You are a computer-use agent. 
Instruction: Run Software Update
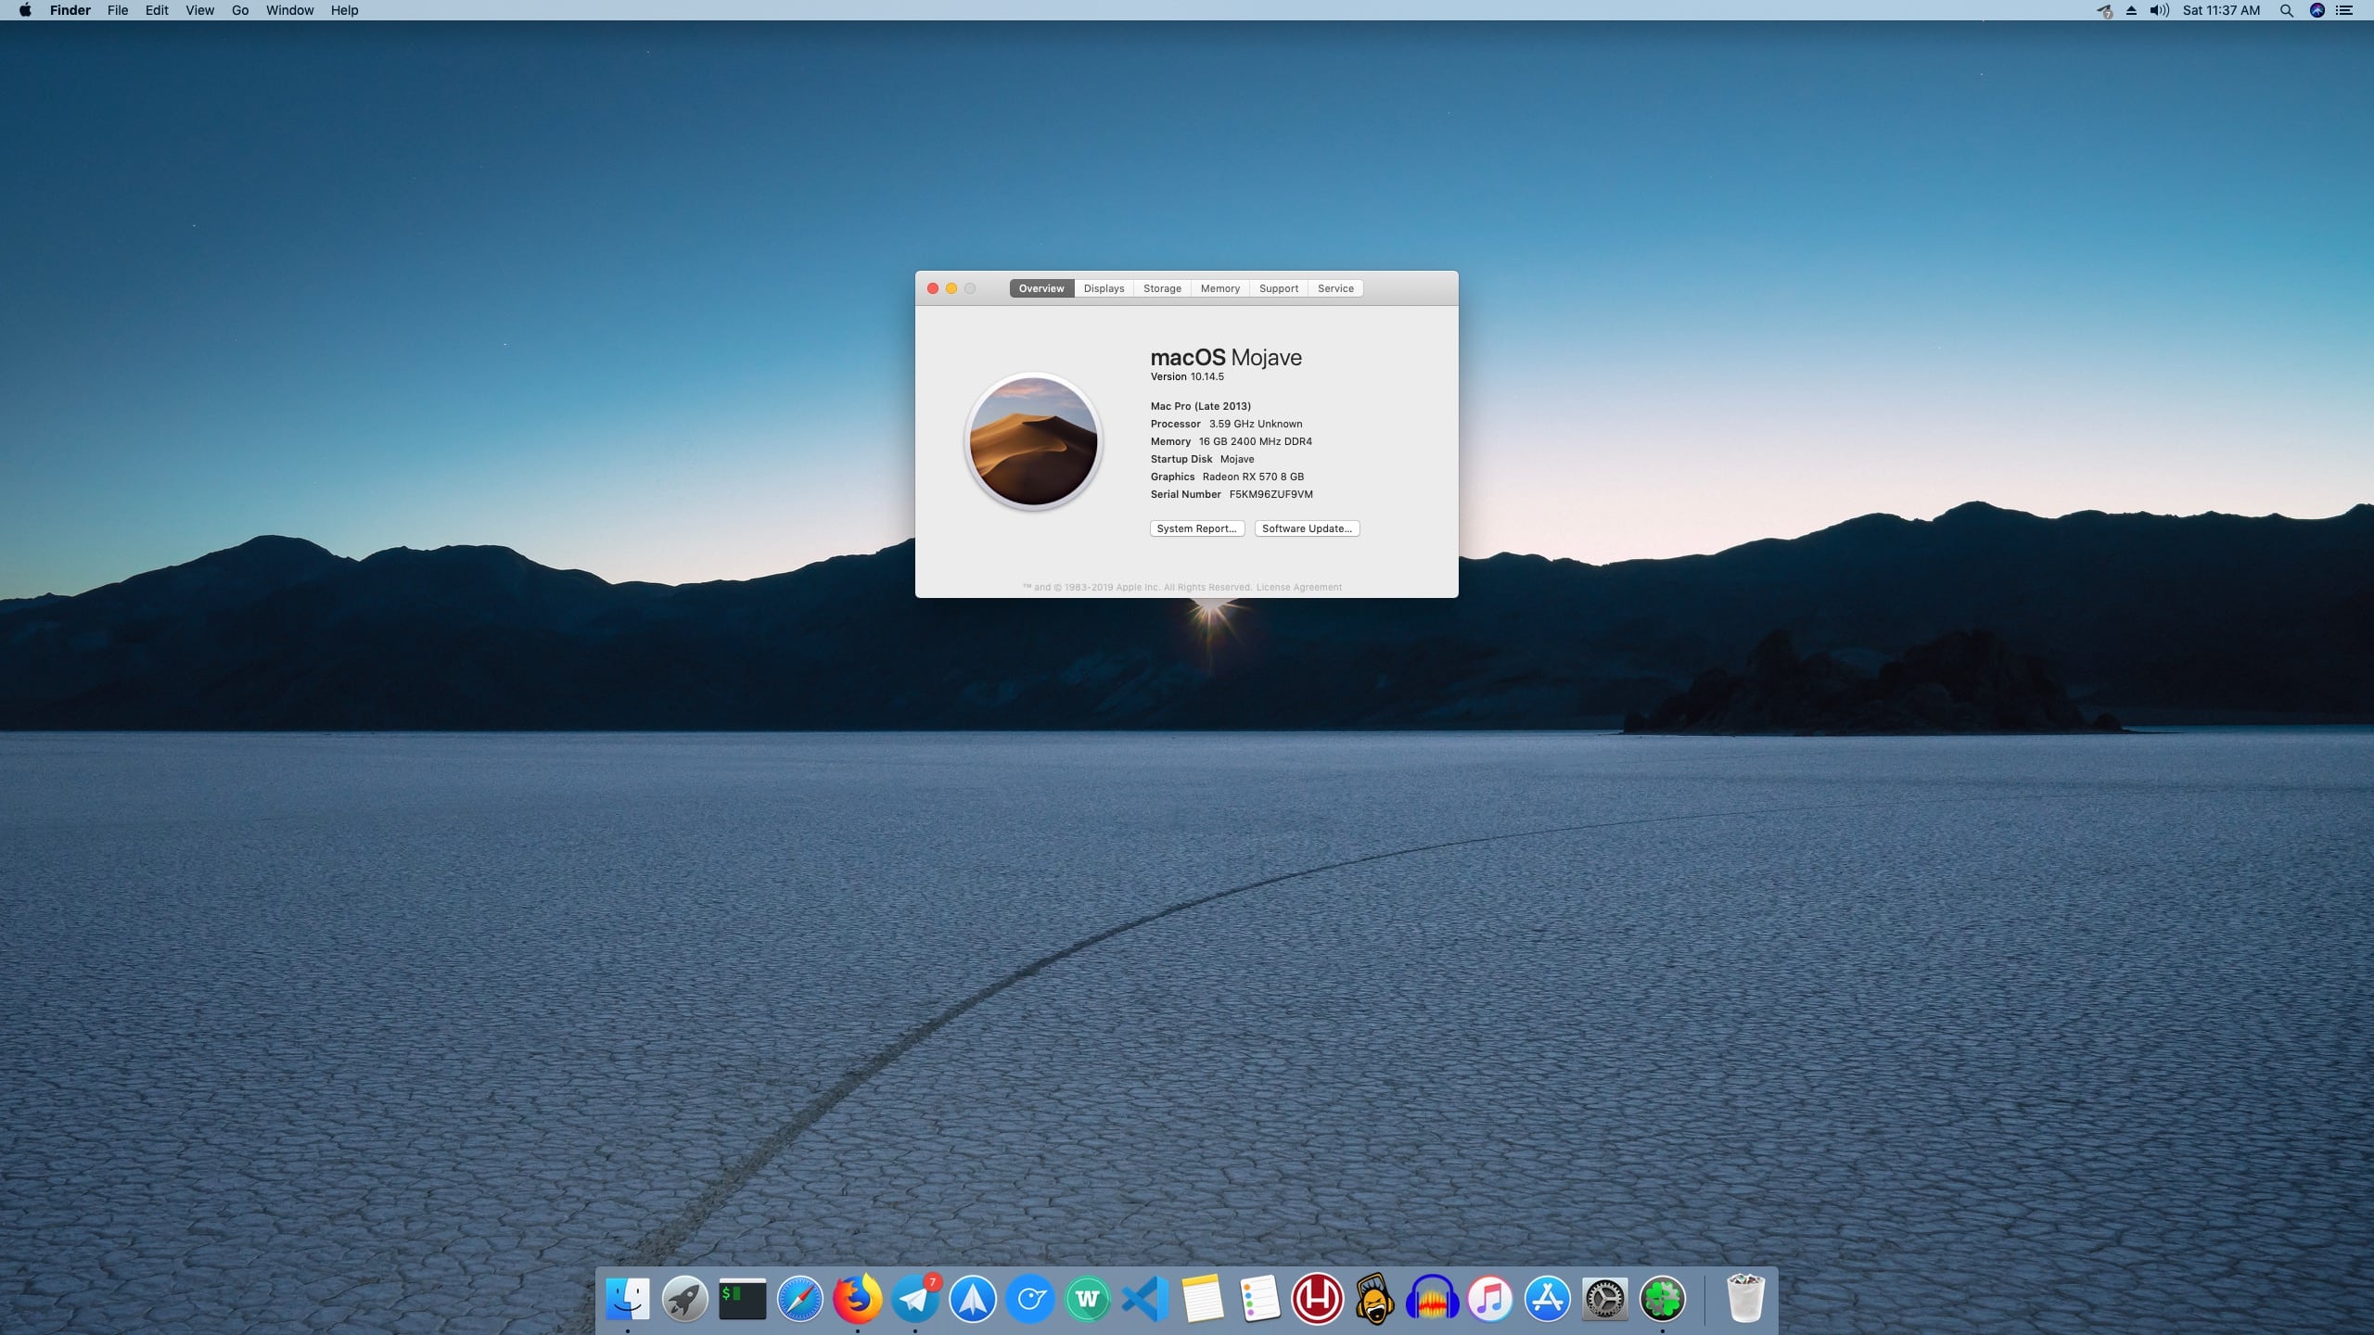[x=1306, y=528]
